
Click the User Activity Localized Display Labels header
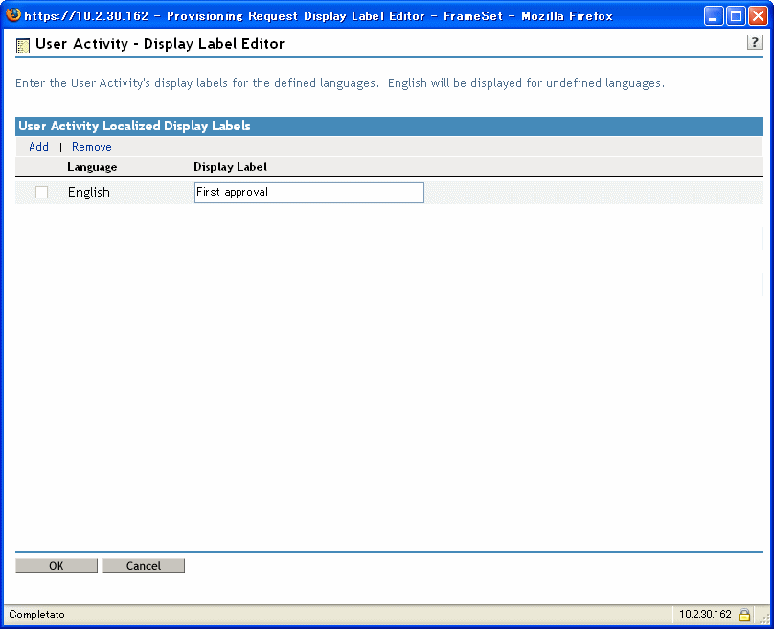point(134,126)
